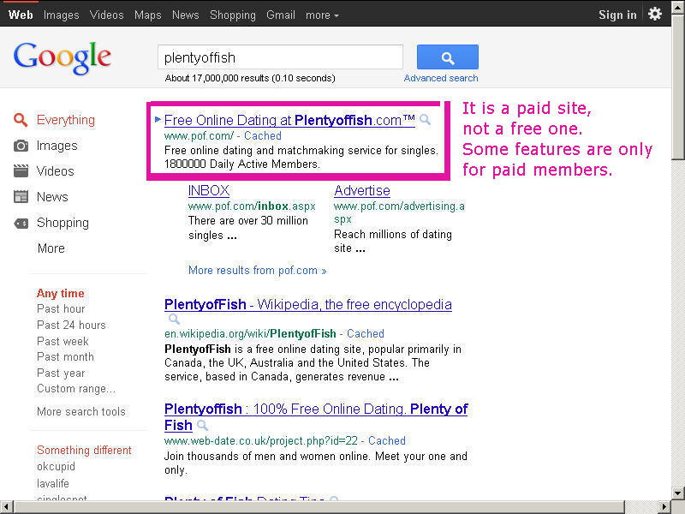Open the Custom range... filter
The height and width of the screenshot is (514, 685).
pyautogui.click(x=76, y=389)
